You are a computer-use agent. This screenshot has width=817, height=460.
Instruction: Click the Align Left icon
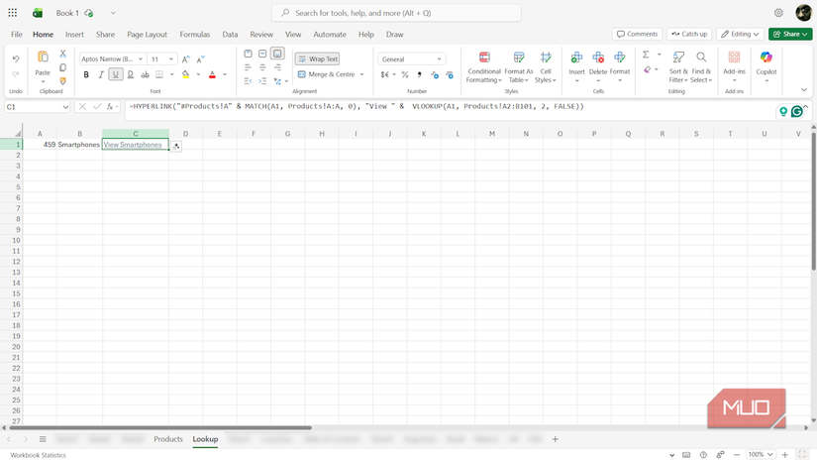coord(248,67)
